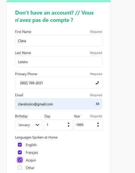
Task: Open the January birthday month dropdown
Action: coord(29,125)
